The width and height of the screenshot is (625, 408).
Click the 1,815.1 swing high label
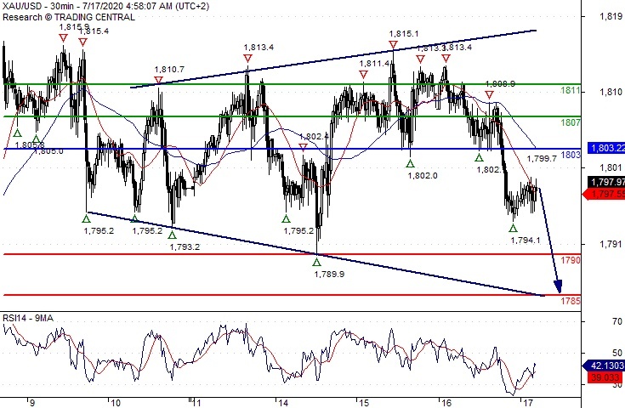[404, 34]
